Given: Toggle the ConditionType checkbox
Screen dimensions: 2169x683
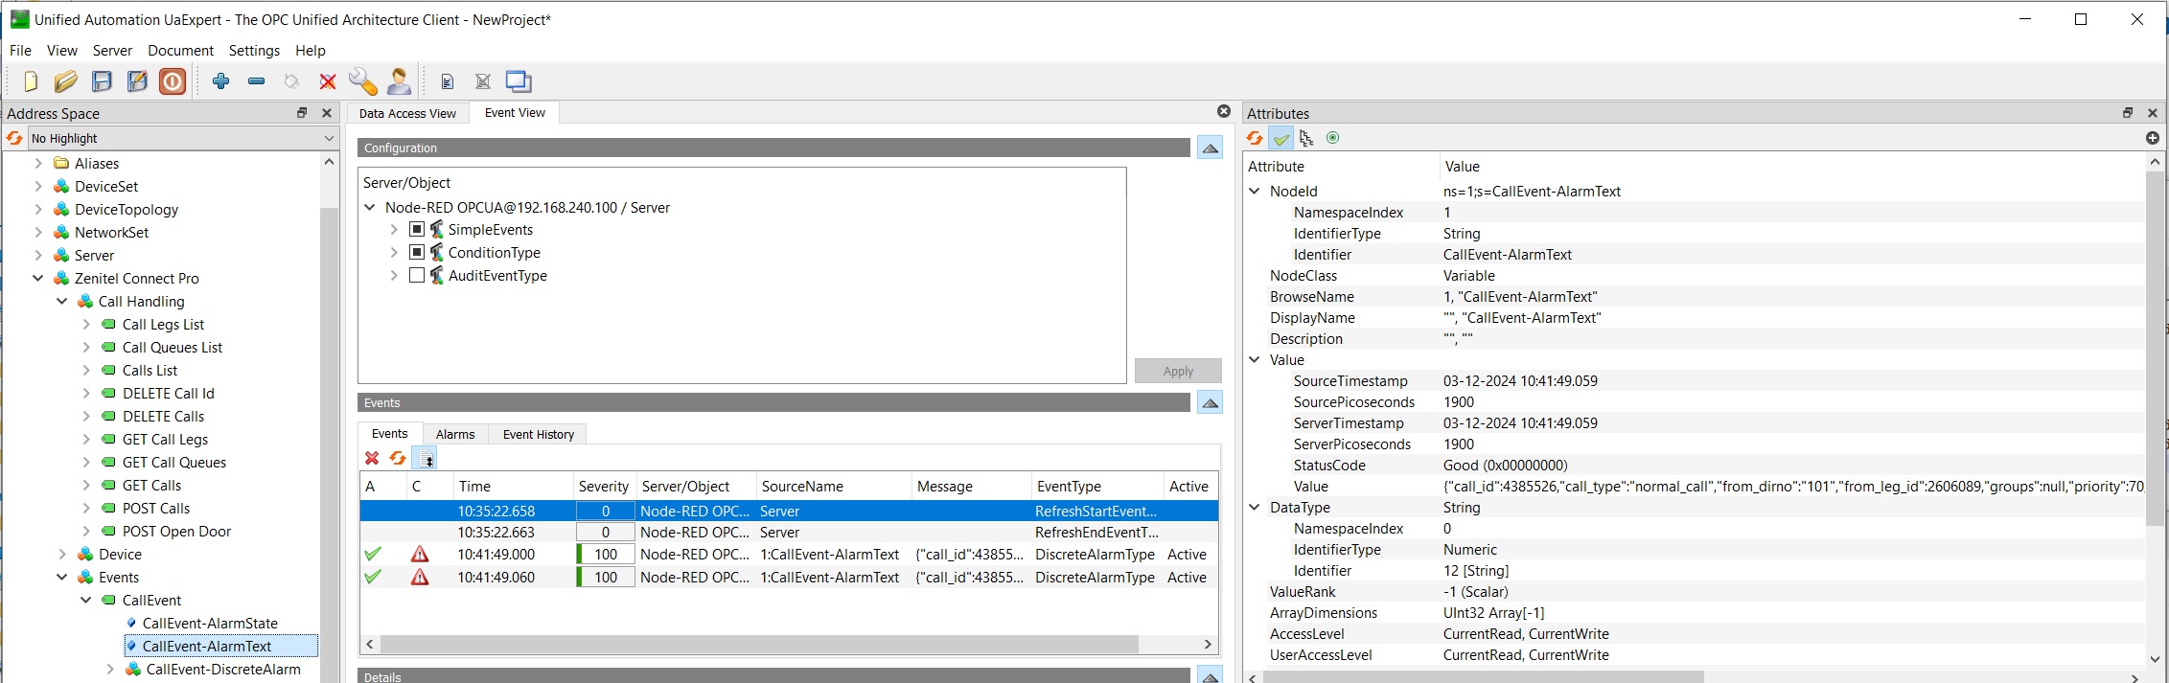Looking at the screenshot, I should point(417,252).
